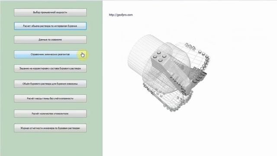Screen dimensions: 277x156
Task: Open Данные по скважине
Action: pos(50,39)
